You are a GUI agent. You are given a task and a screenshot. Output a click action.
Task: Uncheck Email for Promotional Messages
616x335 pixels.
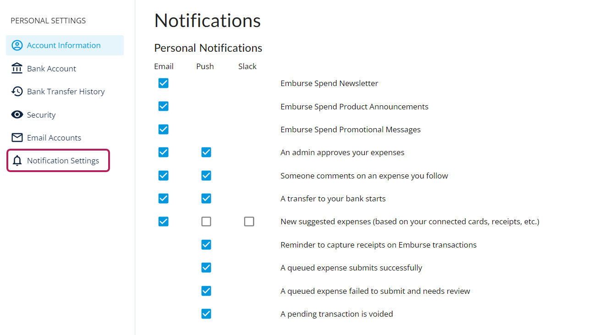pos(164,129)
